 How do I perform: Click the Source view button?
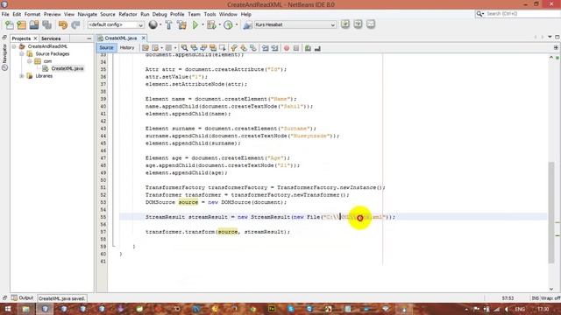(x=106, y=47)
